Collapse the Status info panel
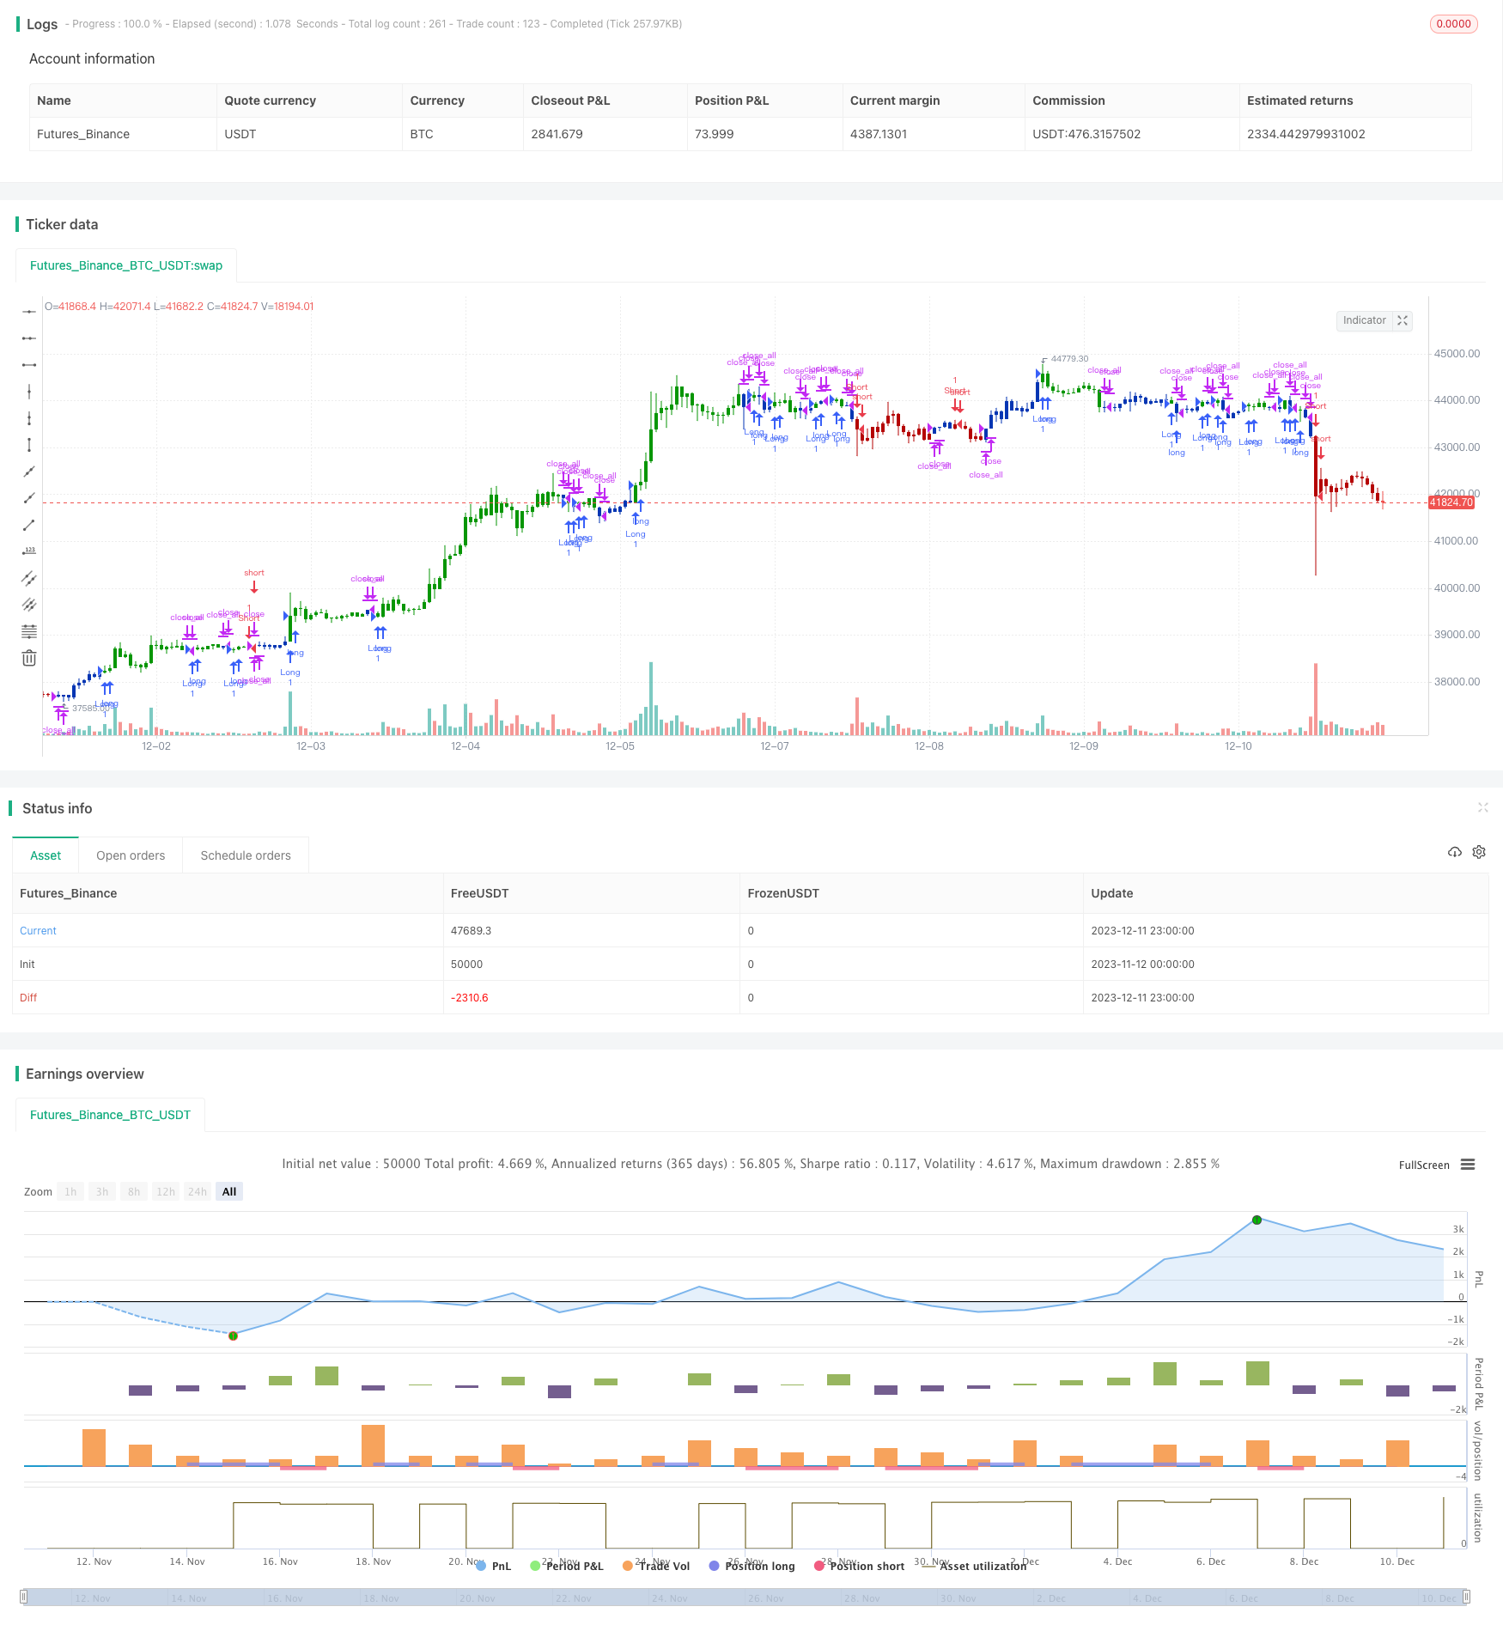 tap(1482, 807)
